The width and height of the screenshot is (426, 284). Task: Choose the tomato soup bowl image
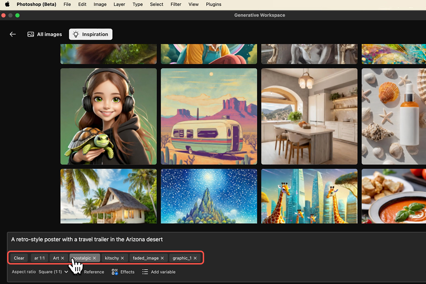pos(394,196)
